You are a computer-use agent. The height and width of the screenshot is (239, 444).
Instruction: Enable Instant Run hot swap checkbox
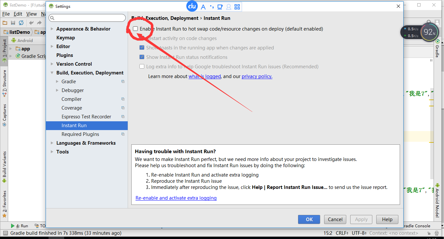[x=135, y=29]
